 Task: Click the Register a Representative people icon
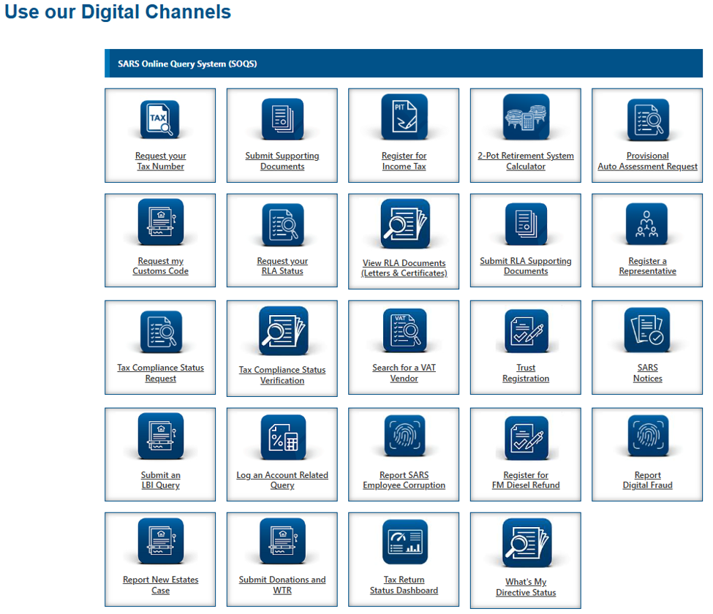[x=646, y=224]
